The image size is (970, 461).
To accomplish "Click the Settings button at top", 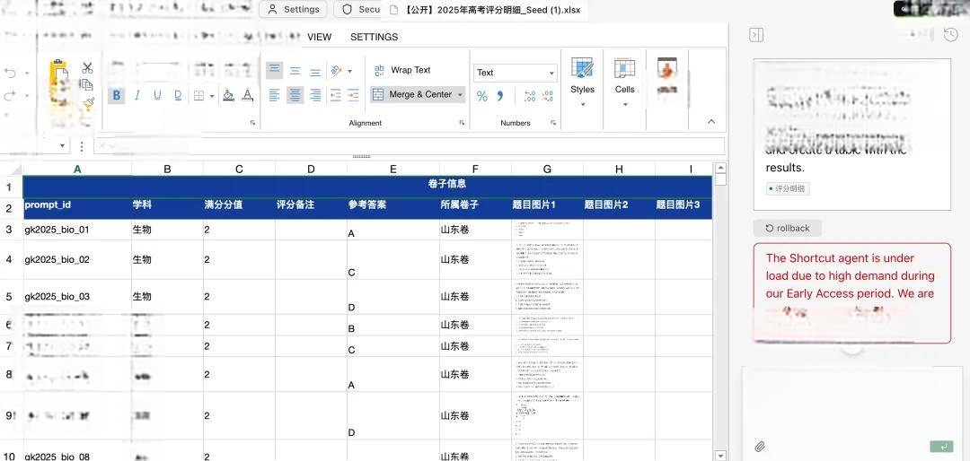I will tap(294, 9).
